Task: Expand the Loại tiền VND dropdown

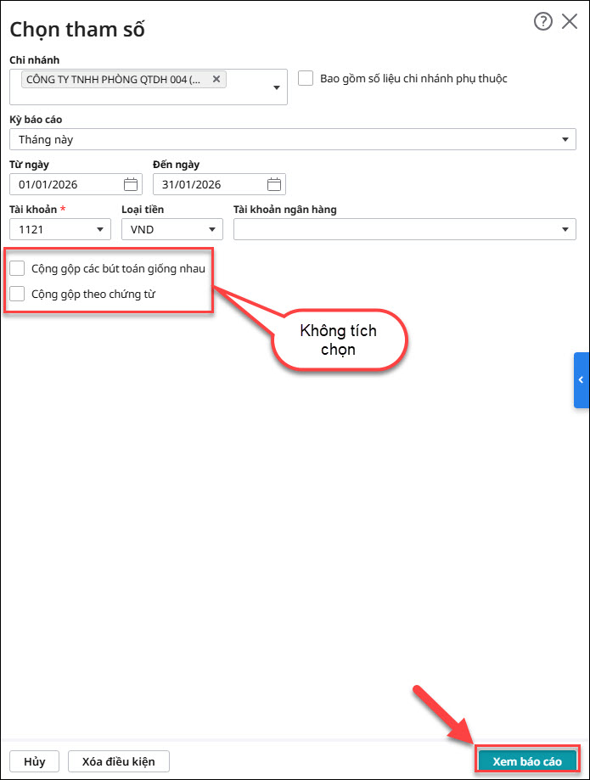Action: pyautogui.click(x=212, y=229)
